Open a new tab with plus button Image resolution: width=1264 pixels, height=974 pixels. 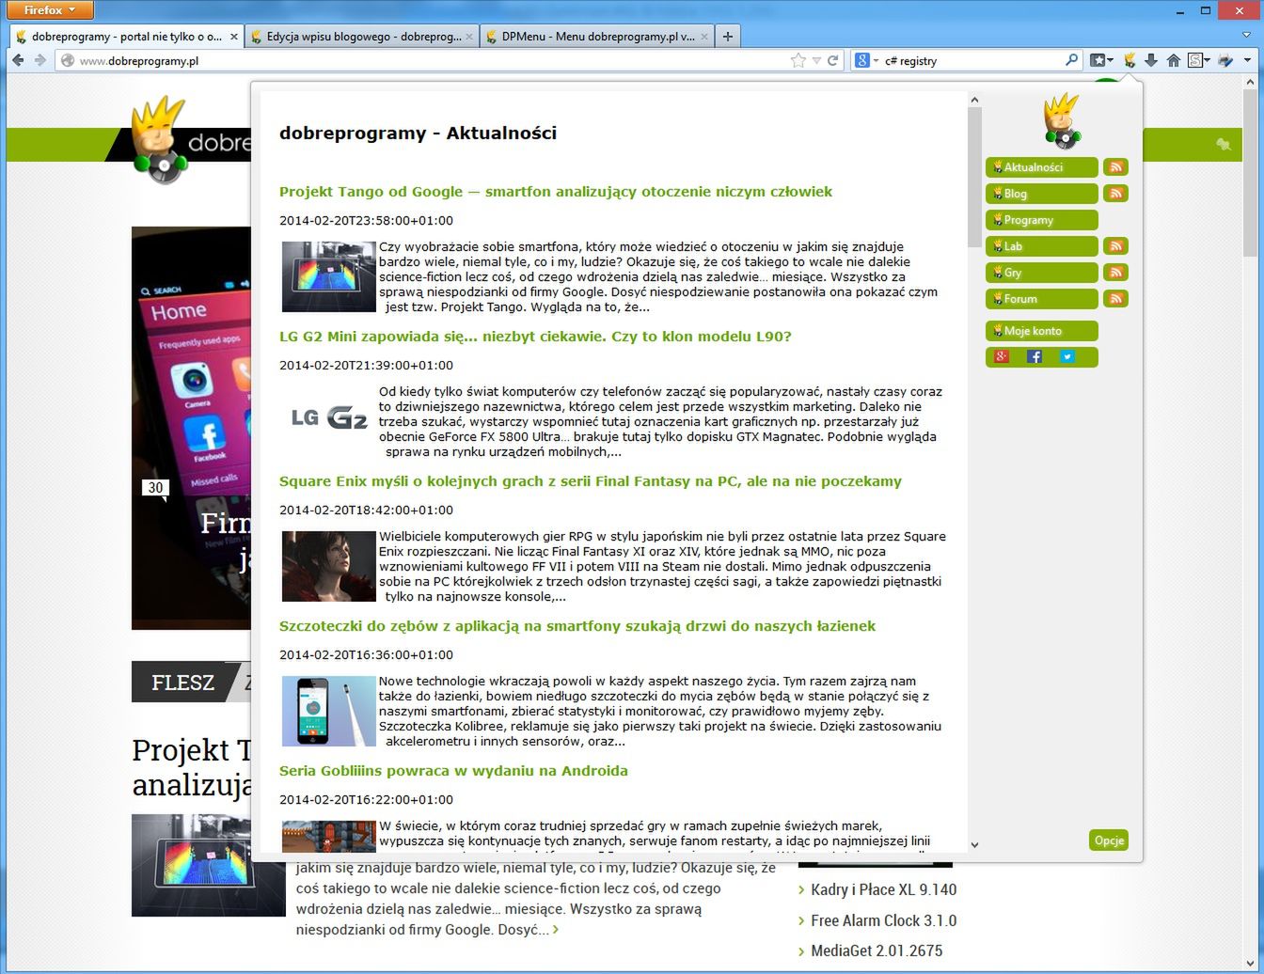coord(727,37)
